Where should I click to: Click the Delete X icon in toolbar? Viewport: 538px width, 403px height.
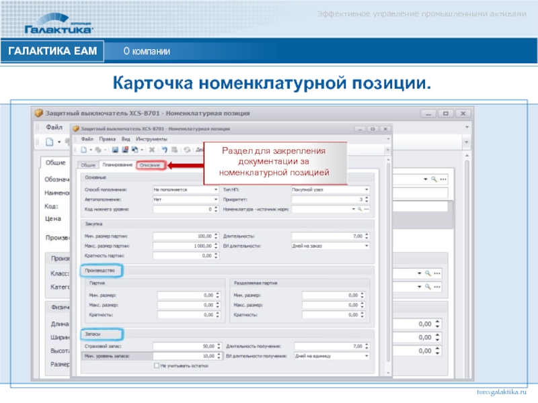tap(152, 150)
